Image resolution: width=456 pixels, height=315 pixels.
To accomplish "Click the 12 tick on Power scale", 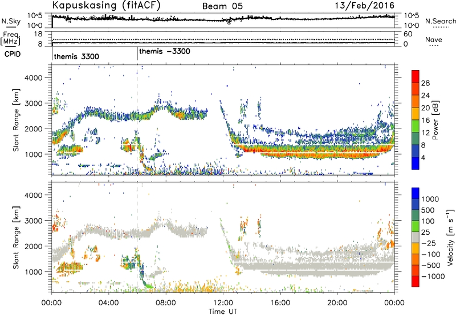I will [x=425, y=133].
